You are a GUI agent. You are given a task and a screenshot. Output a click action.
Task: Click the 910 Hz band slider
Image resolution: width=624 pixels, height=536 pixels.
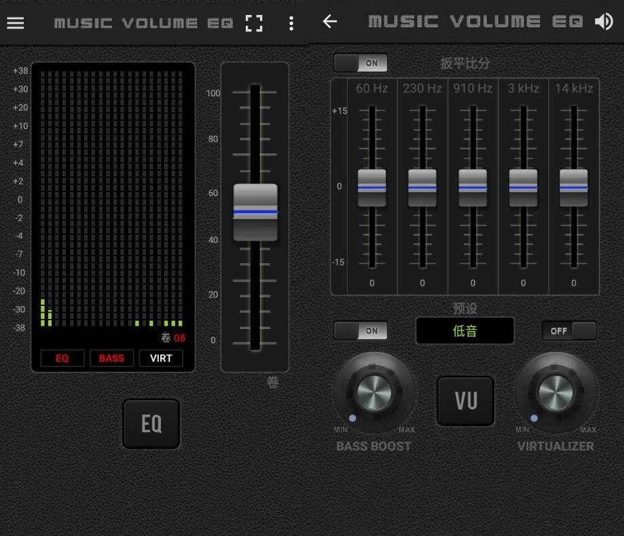[x=473, y=188]
